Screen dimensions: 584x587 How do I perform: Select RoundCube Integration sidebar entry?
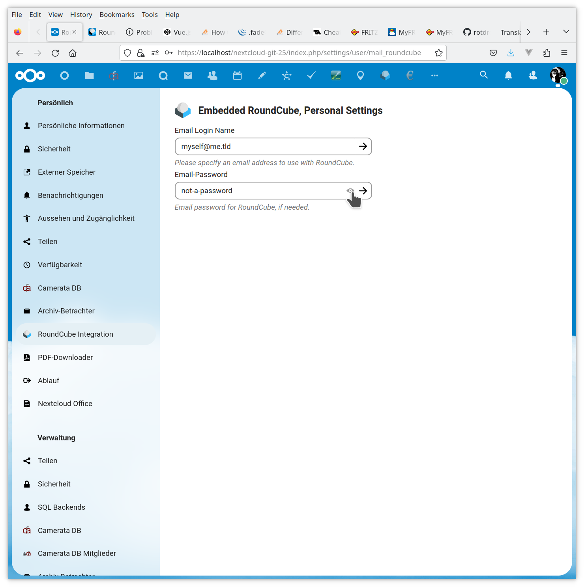[86, 334]
